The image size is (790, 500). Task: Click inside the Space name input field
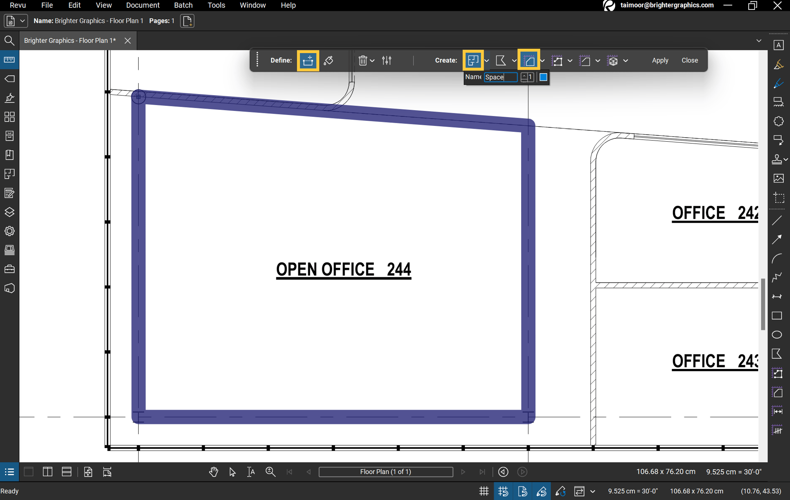(x=500, y=77)
